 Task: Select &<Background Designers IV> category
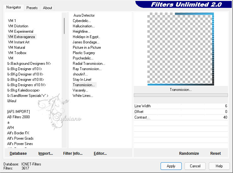[x=29, y=64]
